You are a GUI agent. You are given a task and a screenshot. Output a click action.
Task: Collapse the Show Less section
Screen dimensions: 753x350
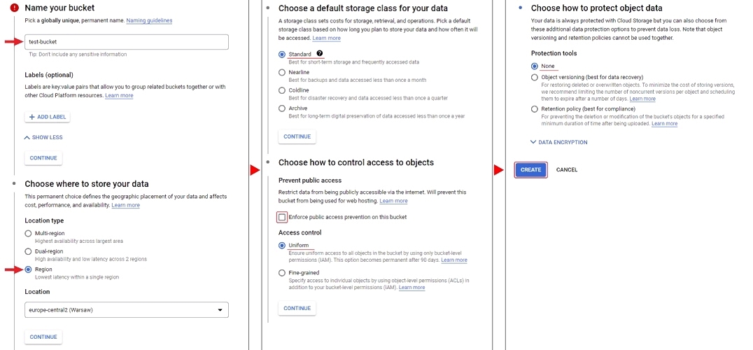tap(44, 137)
